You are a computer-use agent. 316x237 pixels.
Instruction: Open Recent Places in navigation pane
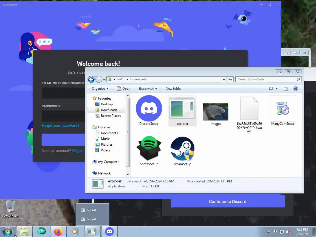[x=108, y=116]
